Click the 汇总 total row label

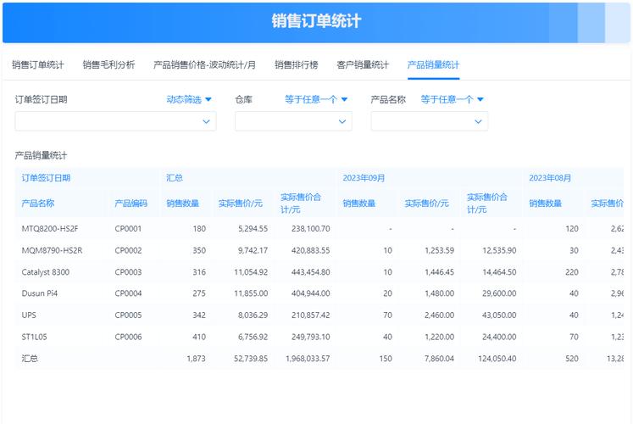(x=30, y=359)
